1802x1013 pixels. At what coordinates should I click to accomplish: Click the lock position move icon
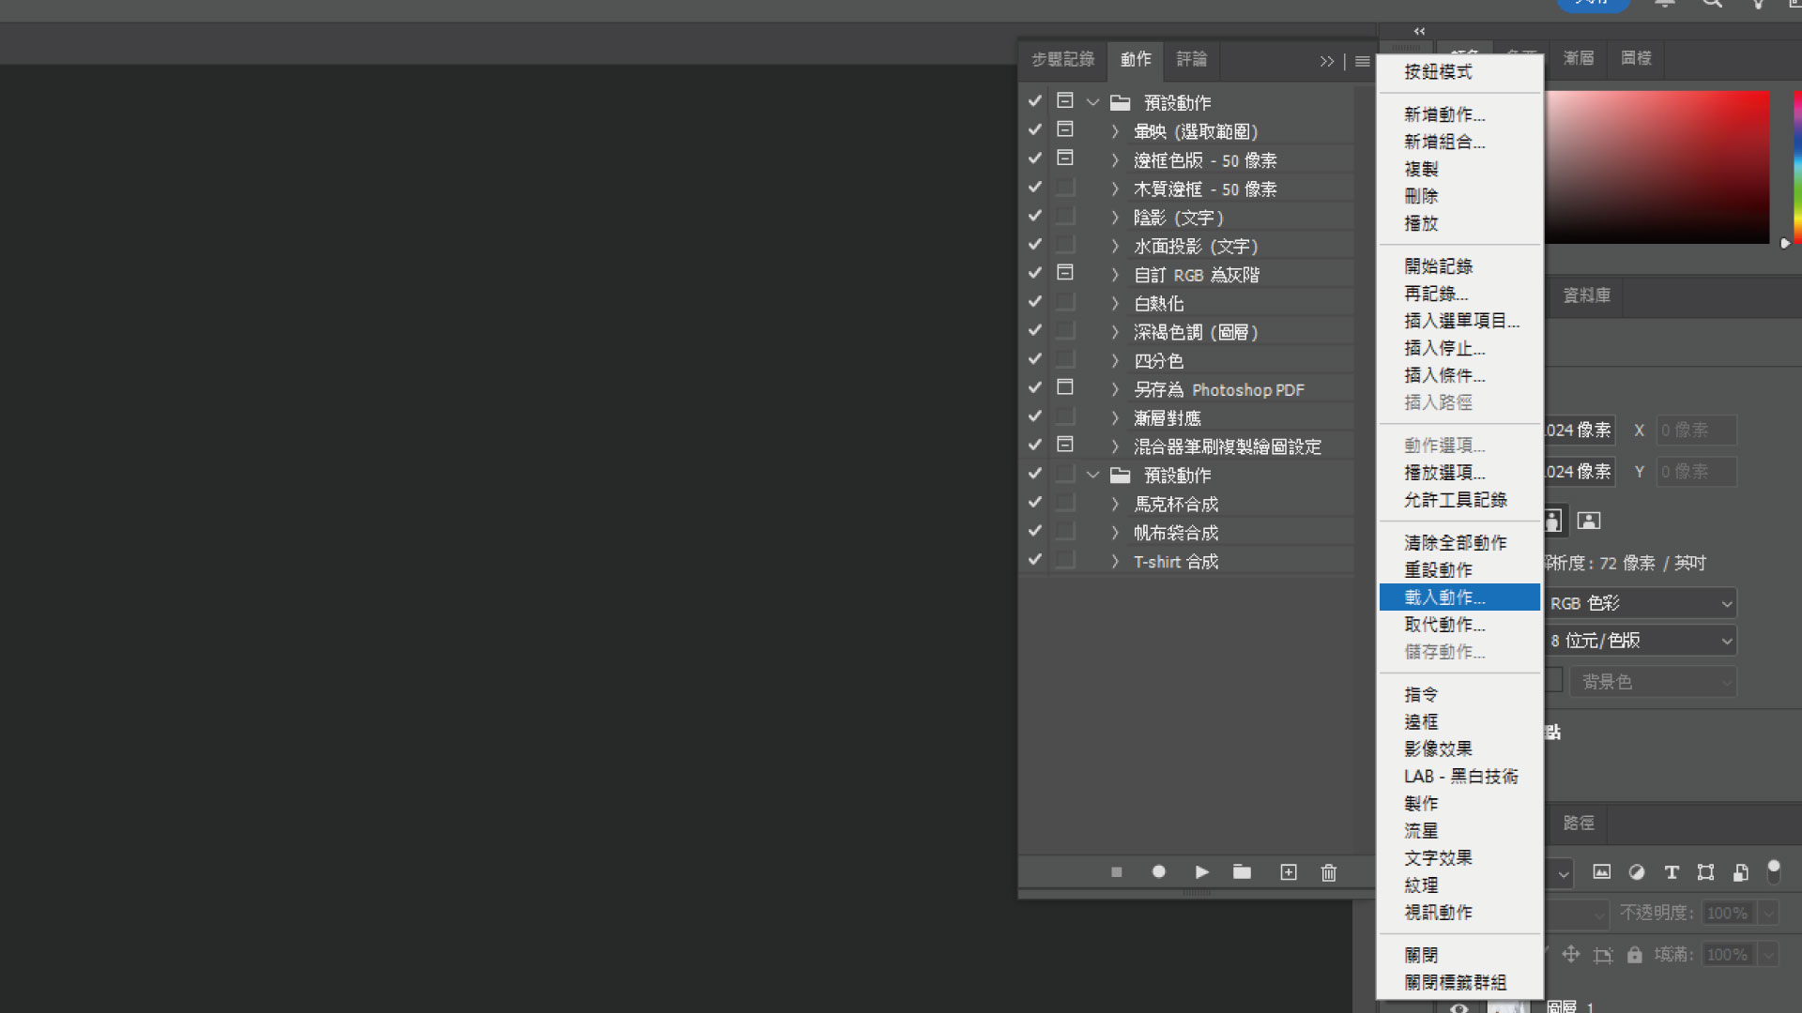click(x=1571, y=954)
